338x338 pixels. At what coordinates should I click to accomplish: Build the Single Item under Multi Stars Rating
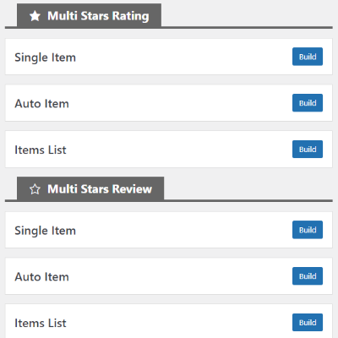[308, 57]
